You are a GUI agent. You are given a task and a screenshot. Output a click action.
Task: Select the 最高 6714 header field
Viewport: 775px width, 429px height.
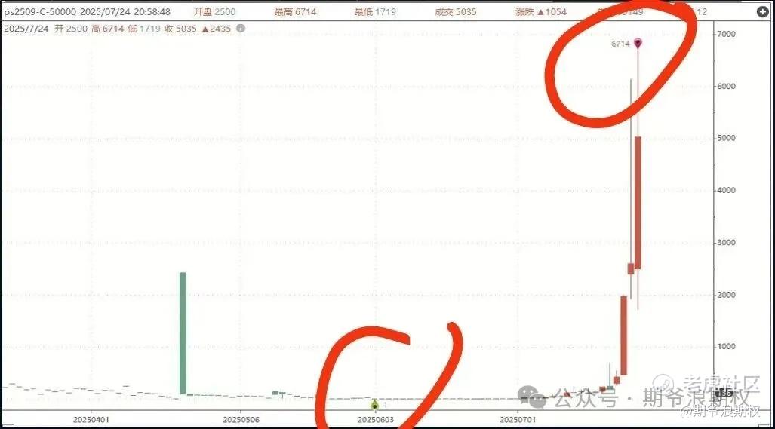(x=296, y=12)
